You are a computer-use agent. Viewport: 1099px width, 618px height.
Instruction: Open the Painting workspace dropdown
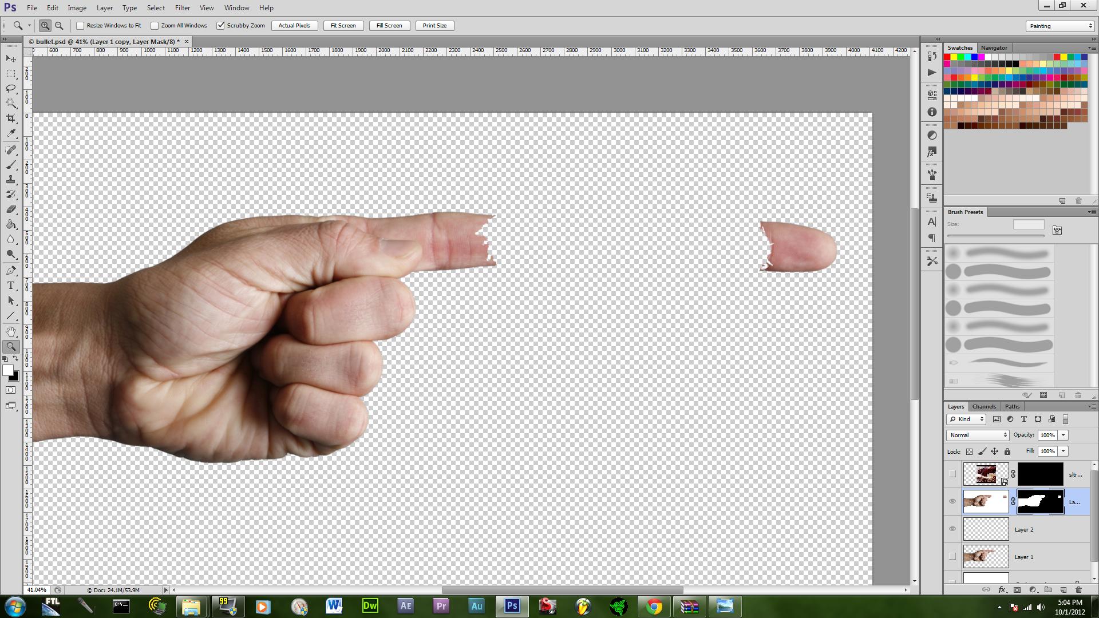click(1061, 26)
